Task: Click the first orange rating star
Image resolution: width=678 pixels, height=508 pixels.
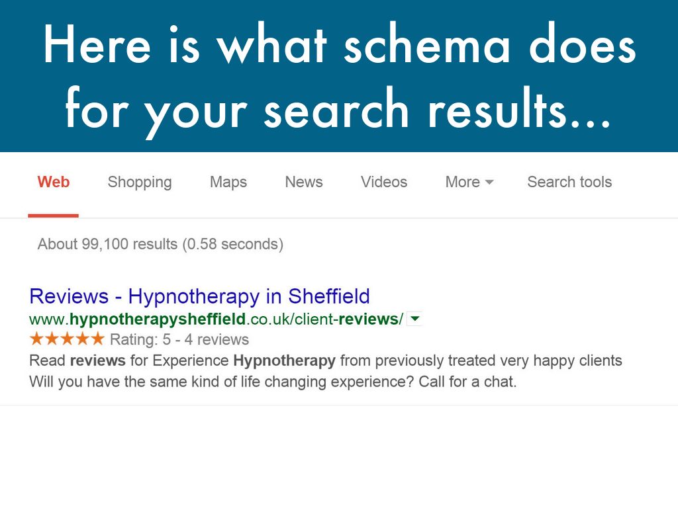Action: coord(37,339)
